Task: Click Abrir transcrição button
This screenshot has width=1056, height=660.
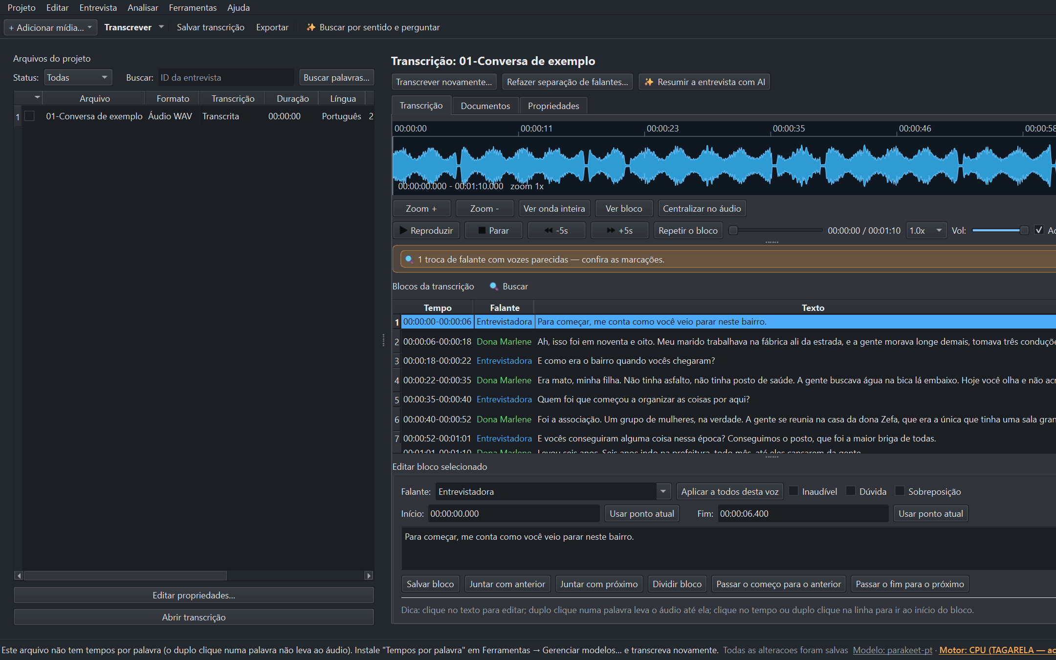Action: pos(194,617)
